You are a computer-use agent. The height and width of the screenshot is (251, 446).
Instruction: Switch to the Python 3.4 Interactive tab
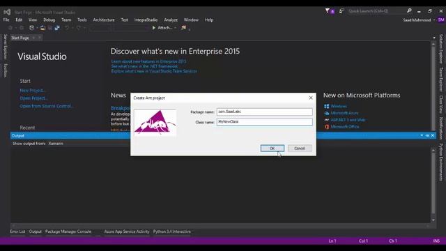pyautogui.click(x=172, y=231)
